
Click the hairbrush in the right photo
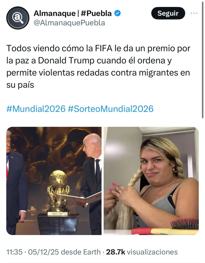point(184,224)
